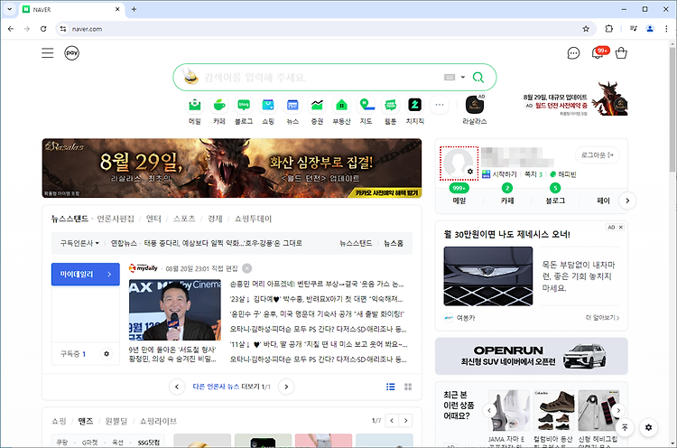677x448 pixels.
Task: Open the OPENRUN SUV banner
Action: (532, 356)
